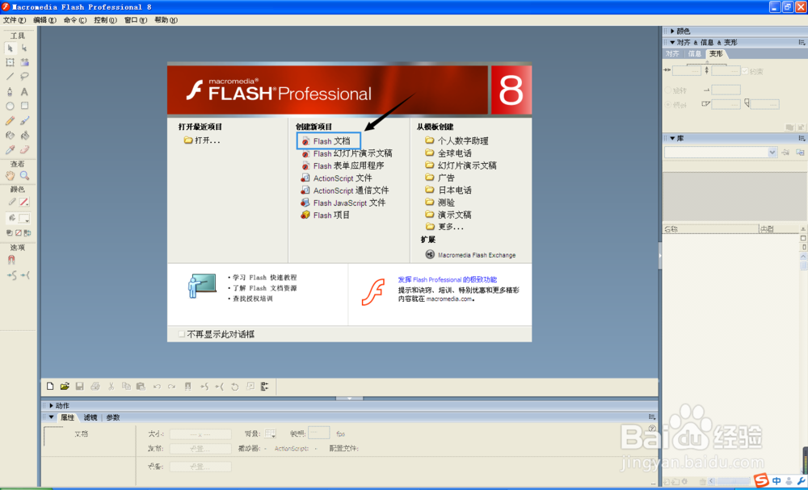This screenshot has height=490, width=808.
Task: Select the Eraser tool
Action: [x=24, y=150]
